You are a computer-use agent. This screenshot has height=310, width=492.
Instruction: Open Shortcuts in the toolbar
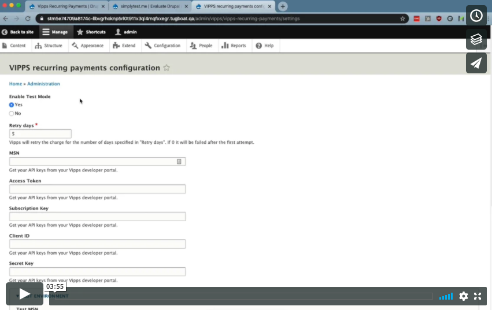91,32
